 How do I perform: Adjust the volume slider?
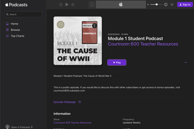tap(156, 5)
